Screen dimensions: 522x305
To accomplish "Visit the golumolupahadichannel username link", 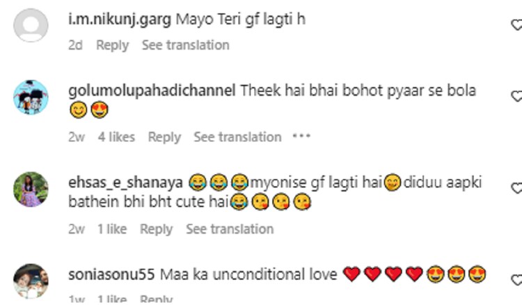I will pos(152,91).
